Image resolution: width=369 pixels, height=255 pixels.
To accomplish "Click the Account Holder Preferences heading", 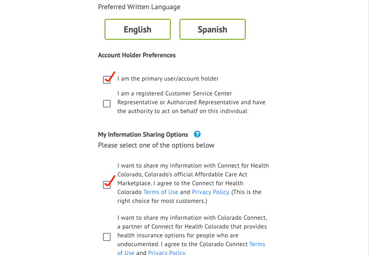I will click(137, 55).
